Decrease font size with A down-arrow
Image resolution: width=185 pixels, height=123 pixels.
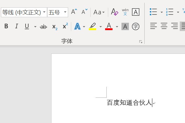(x=84, y=12)
